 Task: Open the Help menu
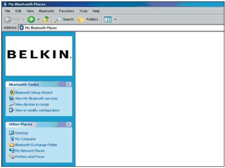click(96, 11)
